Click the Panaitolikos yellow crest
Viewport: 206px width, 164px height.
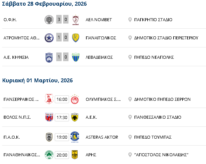76,38
